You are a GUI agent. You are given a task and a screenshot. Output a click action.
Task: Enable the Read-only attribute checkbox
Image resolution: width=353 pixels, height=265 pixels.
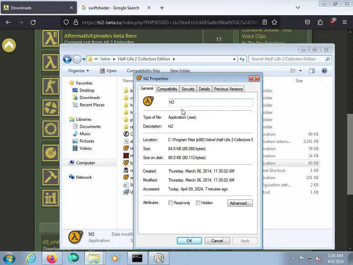[170, 203]
